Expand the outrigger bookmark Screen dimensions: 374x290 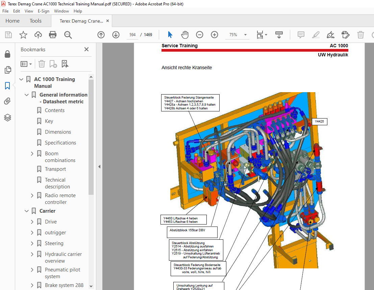click(x=32, y=233)
